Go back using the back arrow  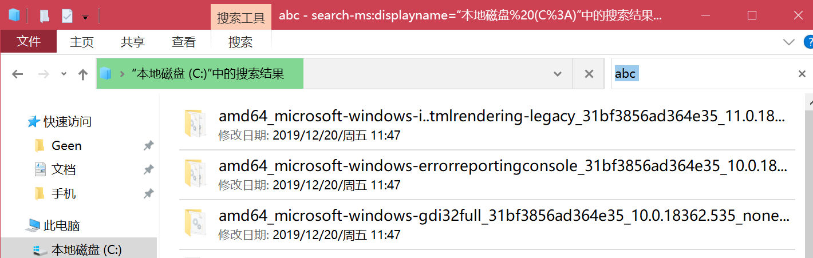[x=17, y=74]
